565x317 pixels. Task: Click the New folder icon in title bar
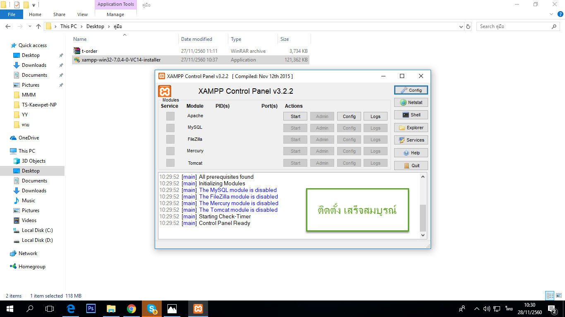[x=26, y=5]
